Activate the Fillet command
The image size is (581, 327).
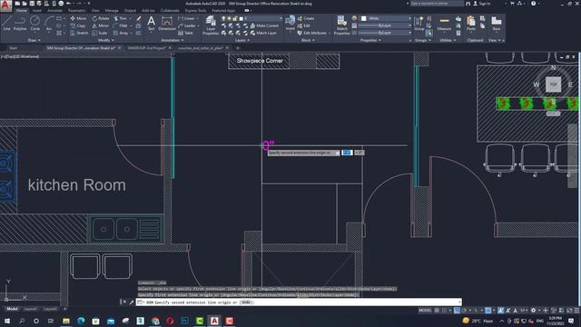121,25
